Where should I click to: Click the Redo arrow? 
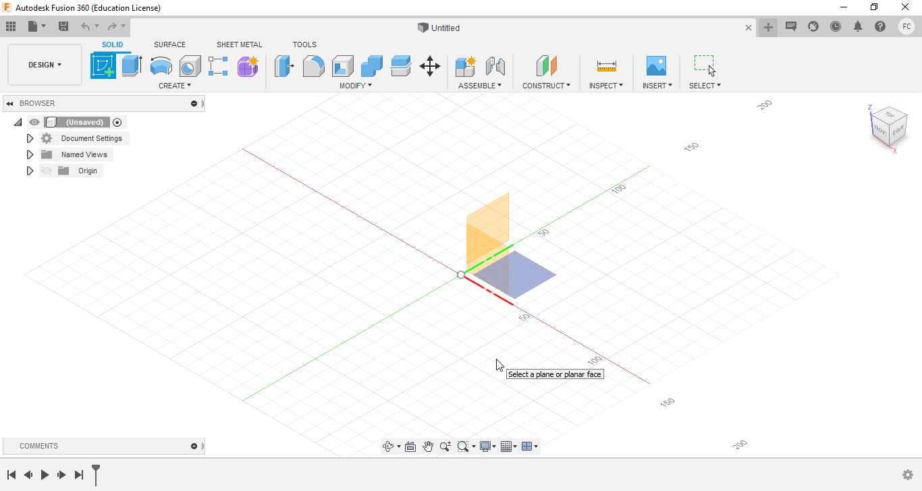click(112, 26)
